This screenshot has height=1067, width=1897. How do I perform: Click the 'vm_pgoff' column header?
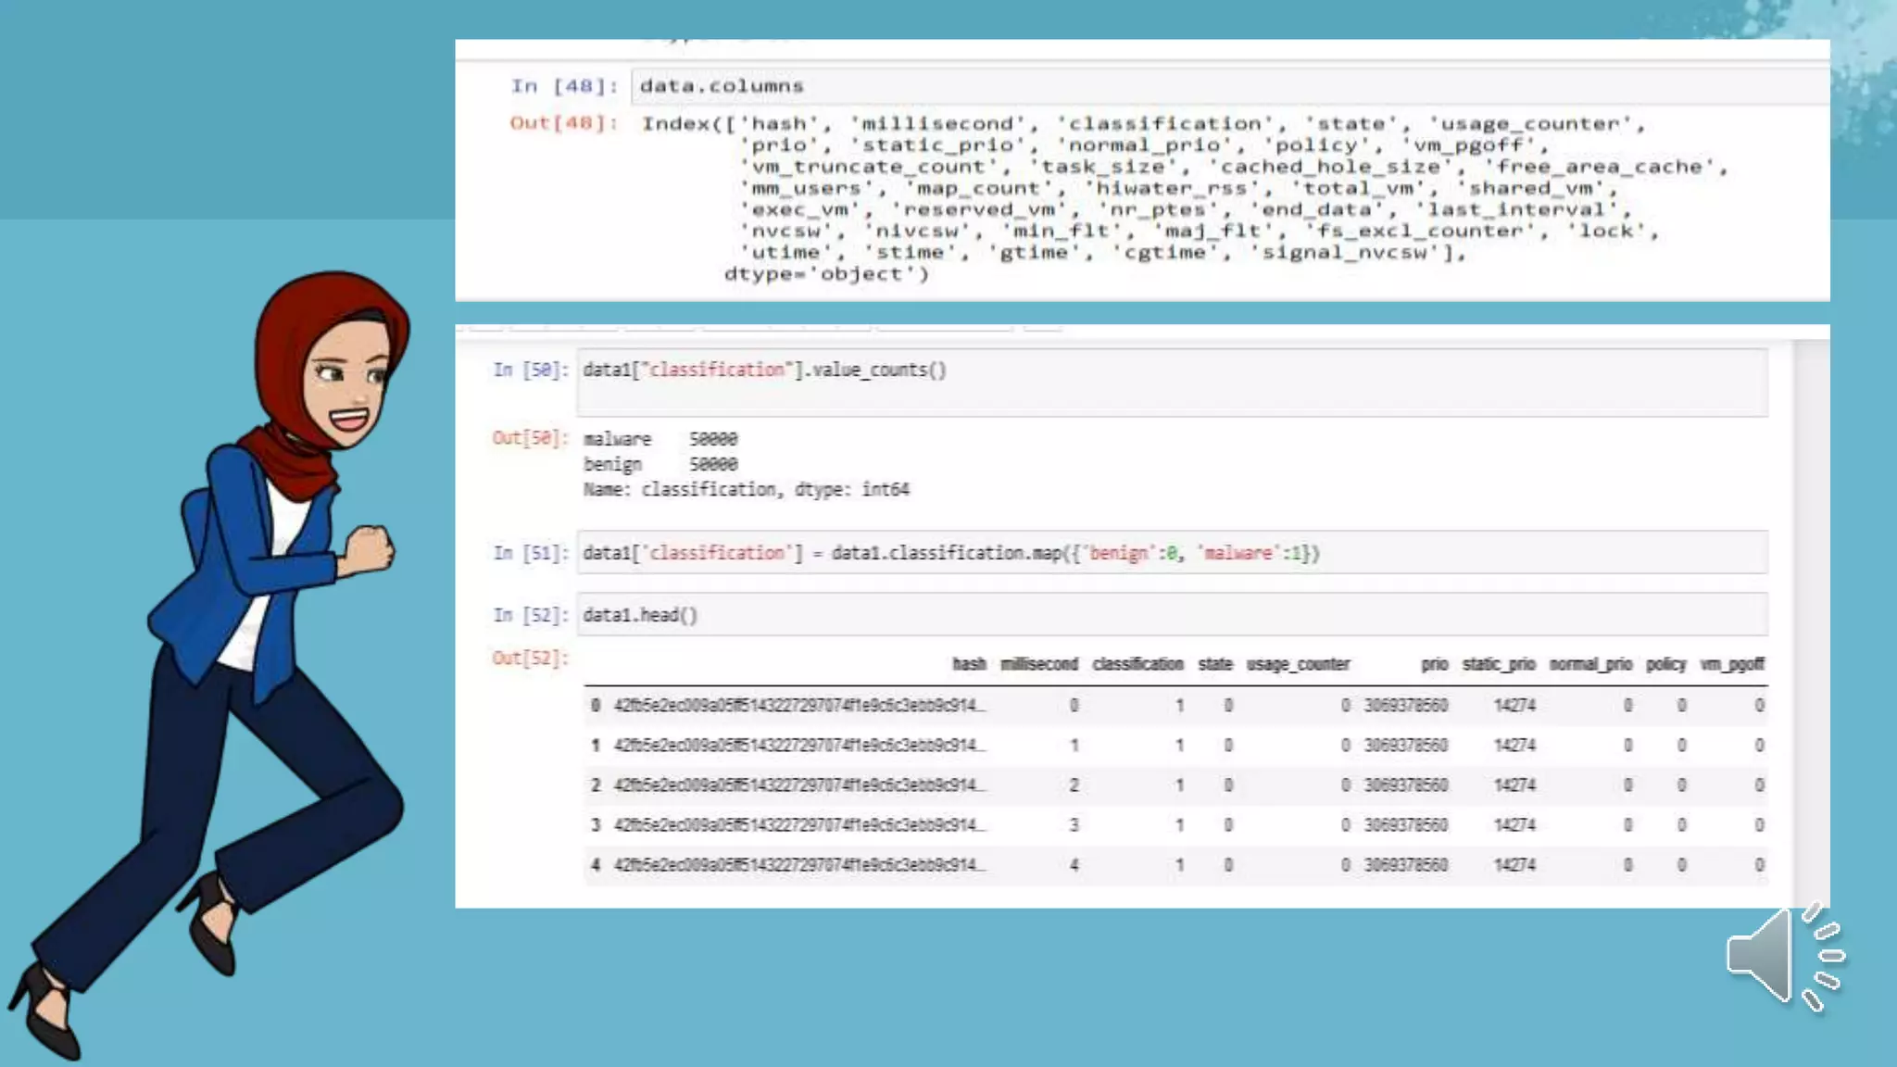click(1731, 664)
